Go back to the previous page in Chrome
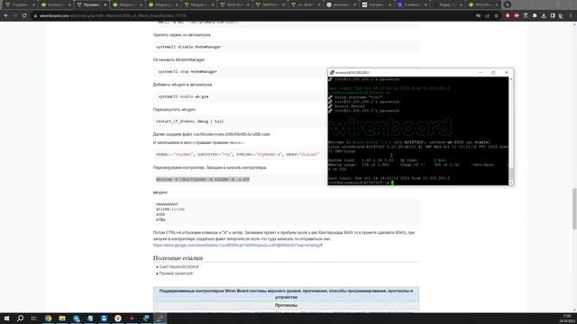577x324 pixels. pos(6,16)
